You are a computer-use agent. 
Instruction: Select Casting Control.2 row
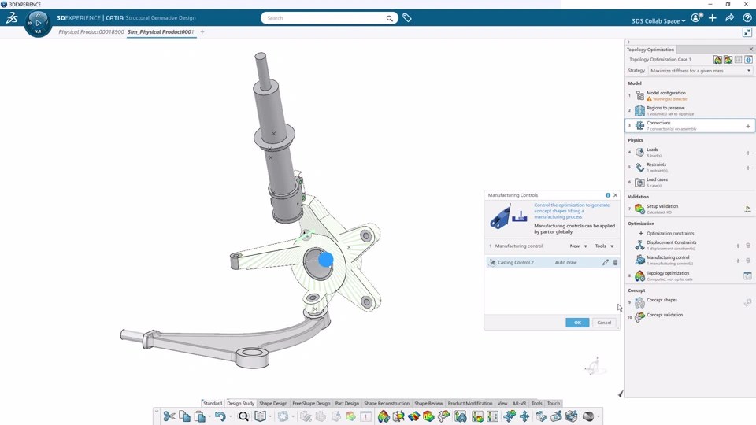click(551, 263)
